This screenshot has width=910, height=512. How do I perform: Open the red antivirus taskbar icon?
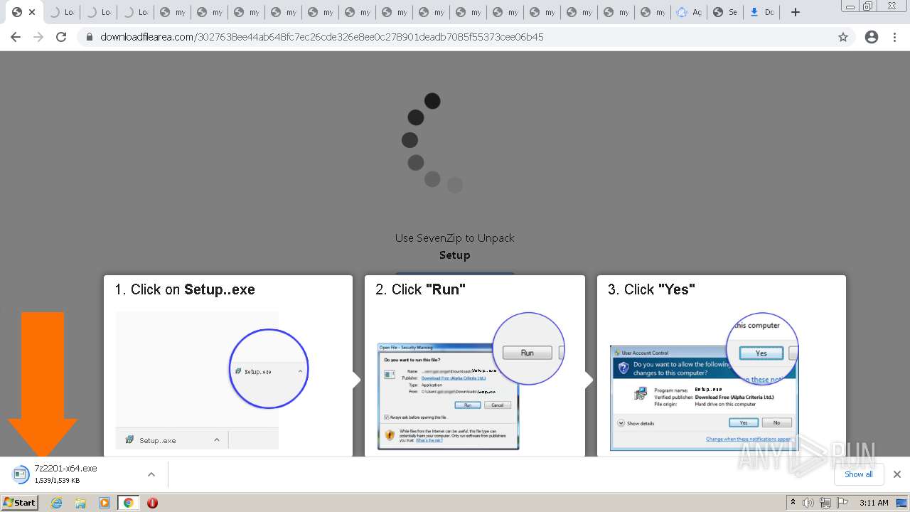point(152,503)
